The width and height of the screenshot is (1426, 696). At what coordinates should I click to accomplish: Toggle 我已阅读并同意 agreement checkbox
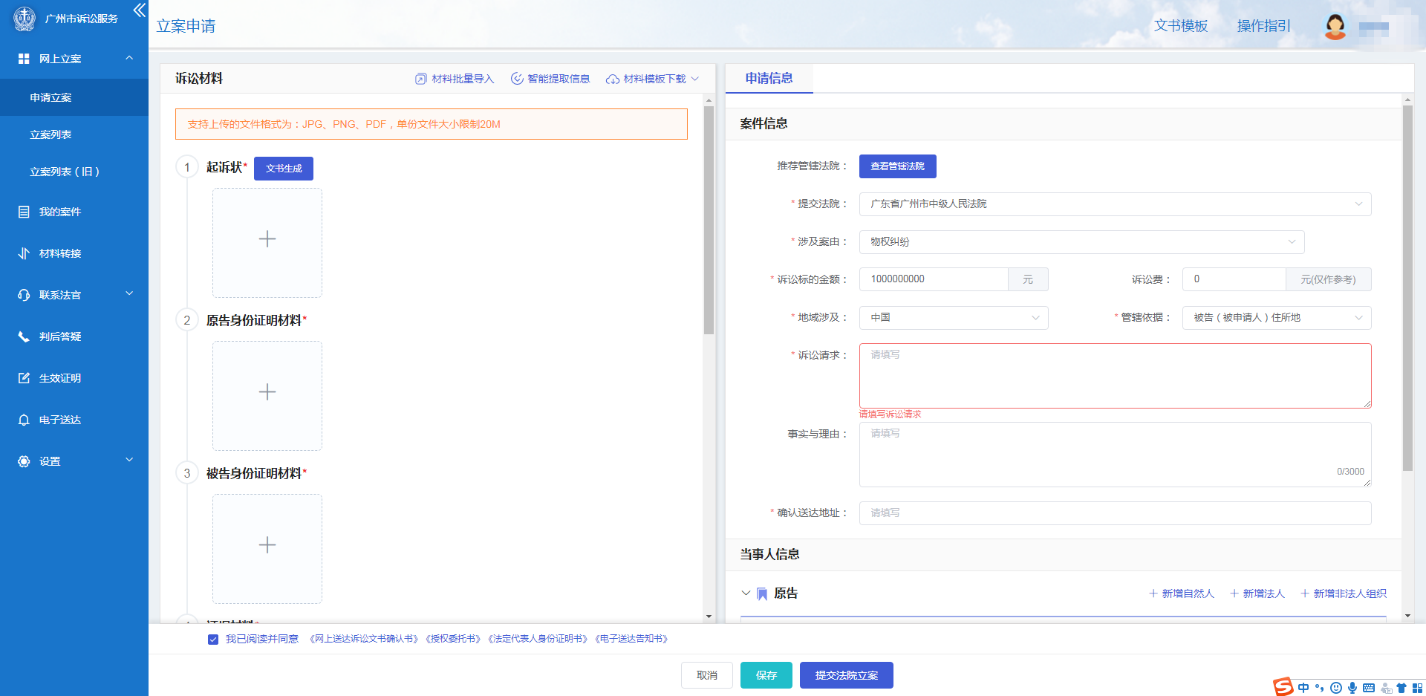[213, 640]
